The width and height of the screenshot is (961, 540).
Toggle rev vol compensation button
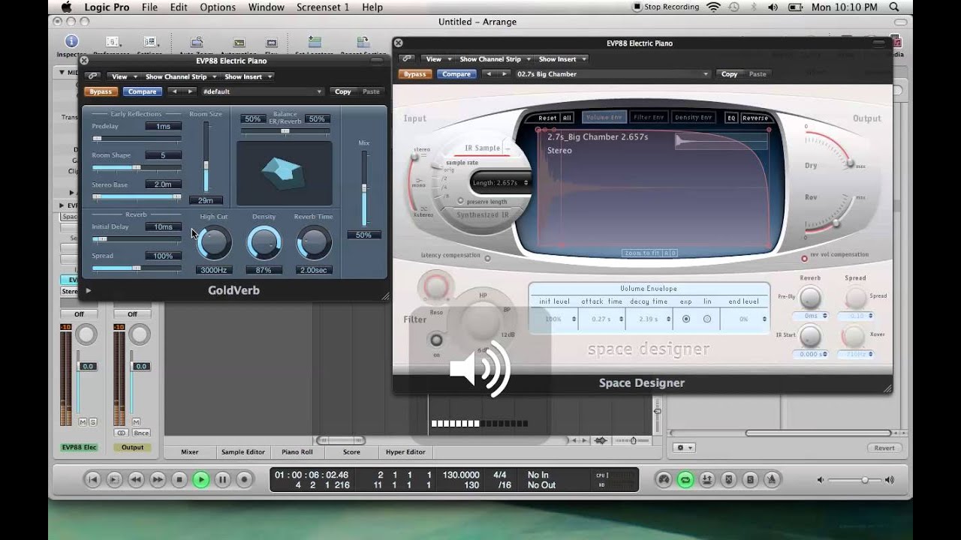click(804, 258)
